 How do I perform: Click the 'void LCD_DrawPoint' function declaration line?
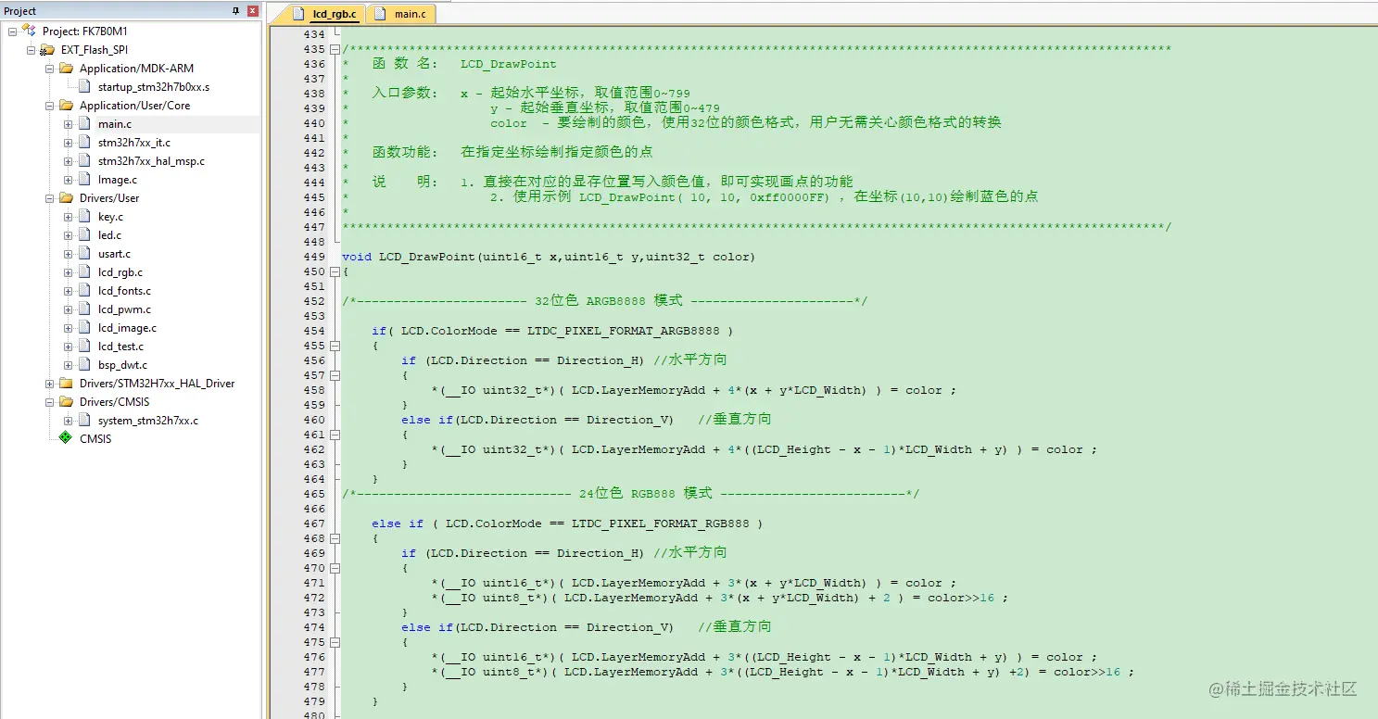(x=549, y=257)
